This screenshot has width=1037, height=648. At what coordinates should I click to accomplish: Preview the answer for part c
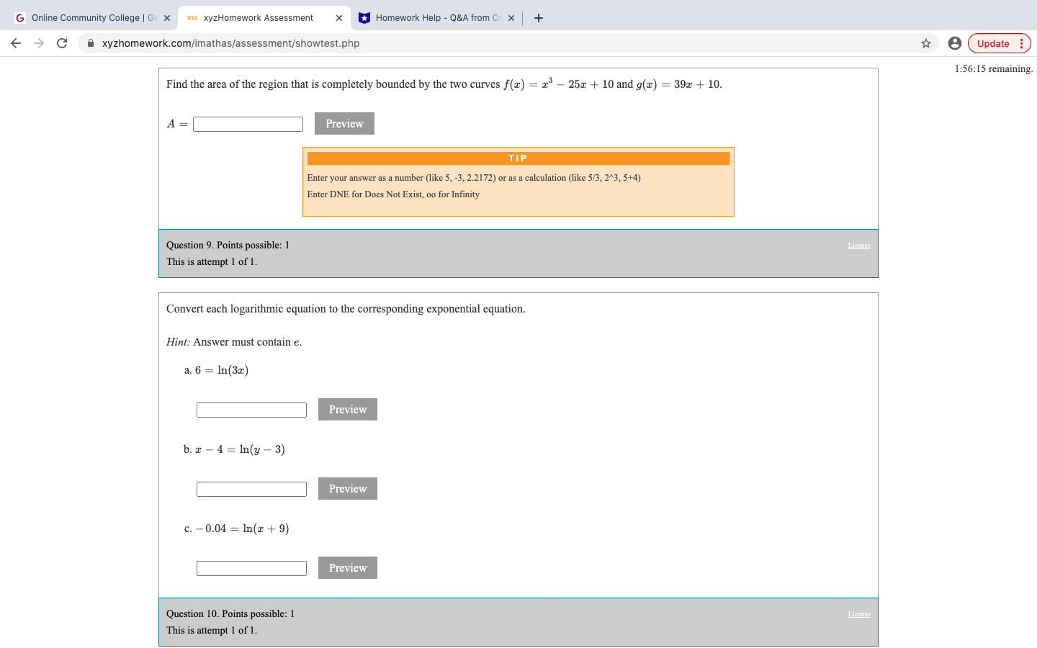[x=348, y=568]
